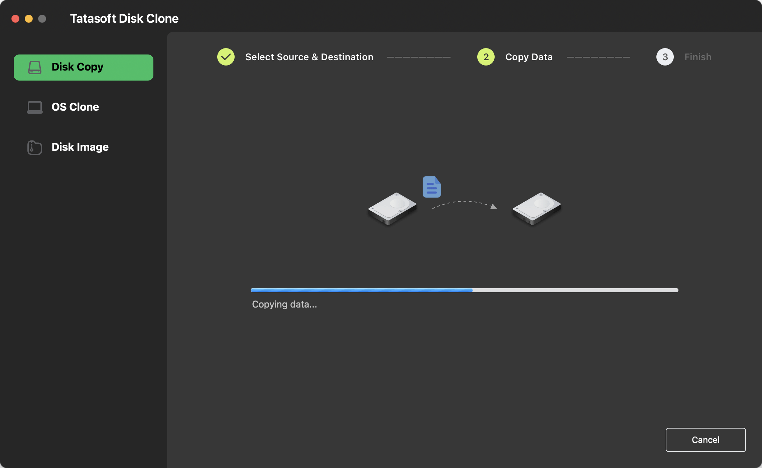Click the Disk Copy drive icon
This screenshot has height=468, width=762.
point(35,67)
